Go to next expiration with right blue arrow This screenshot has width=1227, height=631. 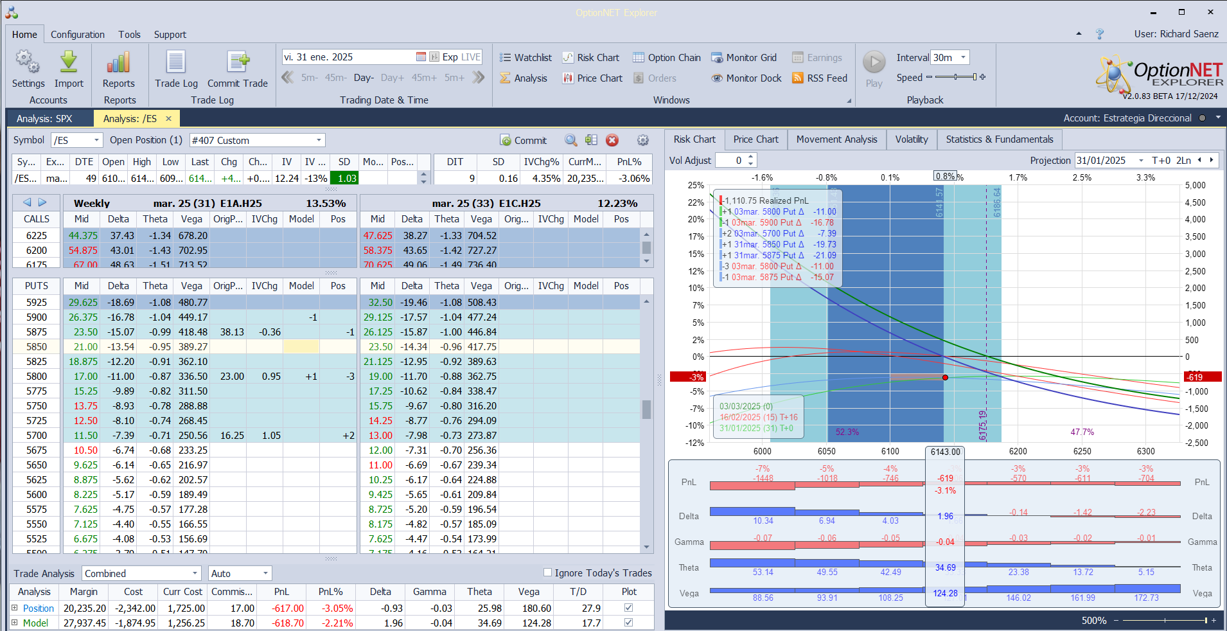tap(42, 202)
